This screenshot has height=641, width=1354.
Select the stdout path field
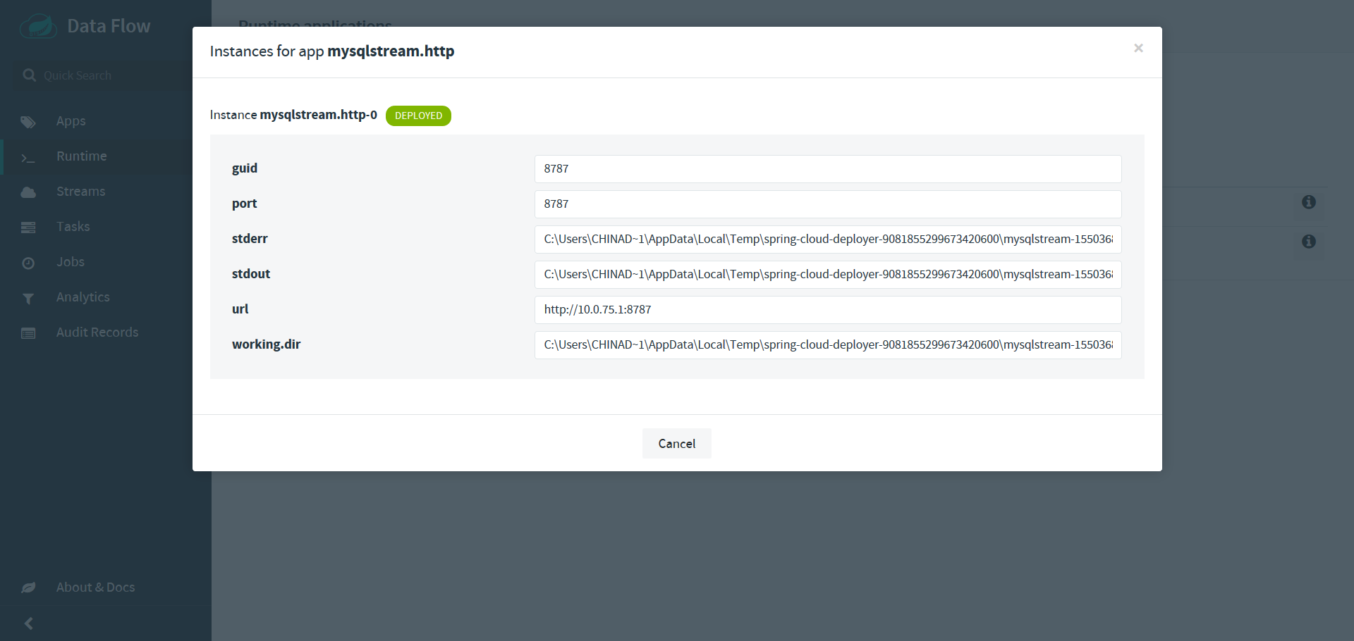pos(828,275)
